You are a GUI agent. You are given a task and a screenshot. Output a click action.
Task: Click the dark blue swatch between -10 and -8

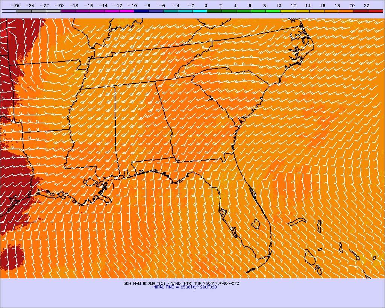coord(141,11)
